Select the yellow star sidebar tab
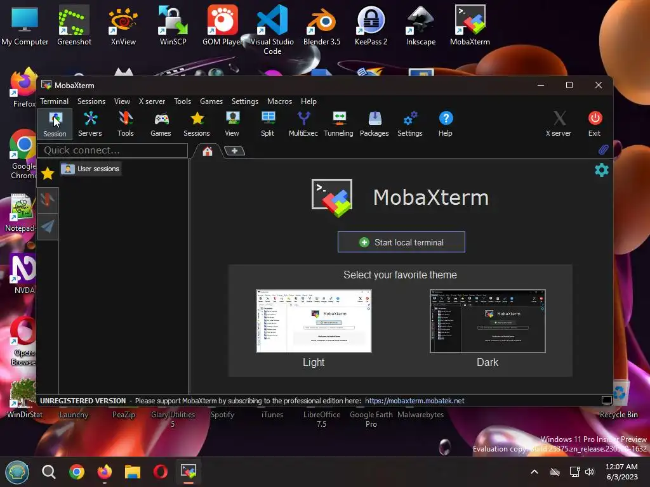 click(48, 173)
